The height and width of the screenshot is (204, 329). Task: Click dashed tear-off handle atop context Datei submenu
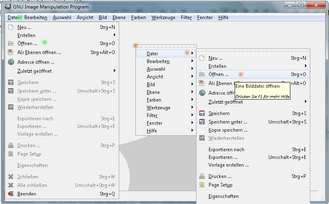click(253, 51)
